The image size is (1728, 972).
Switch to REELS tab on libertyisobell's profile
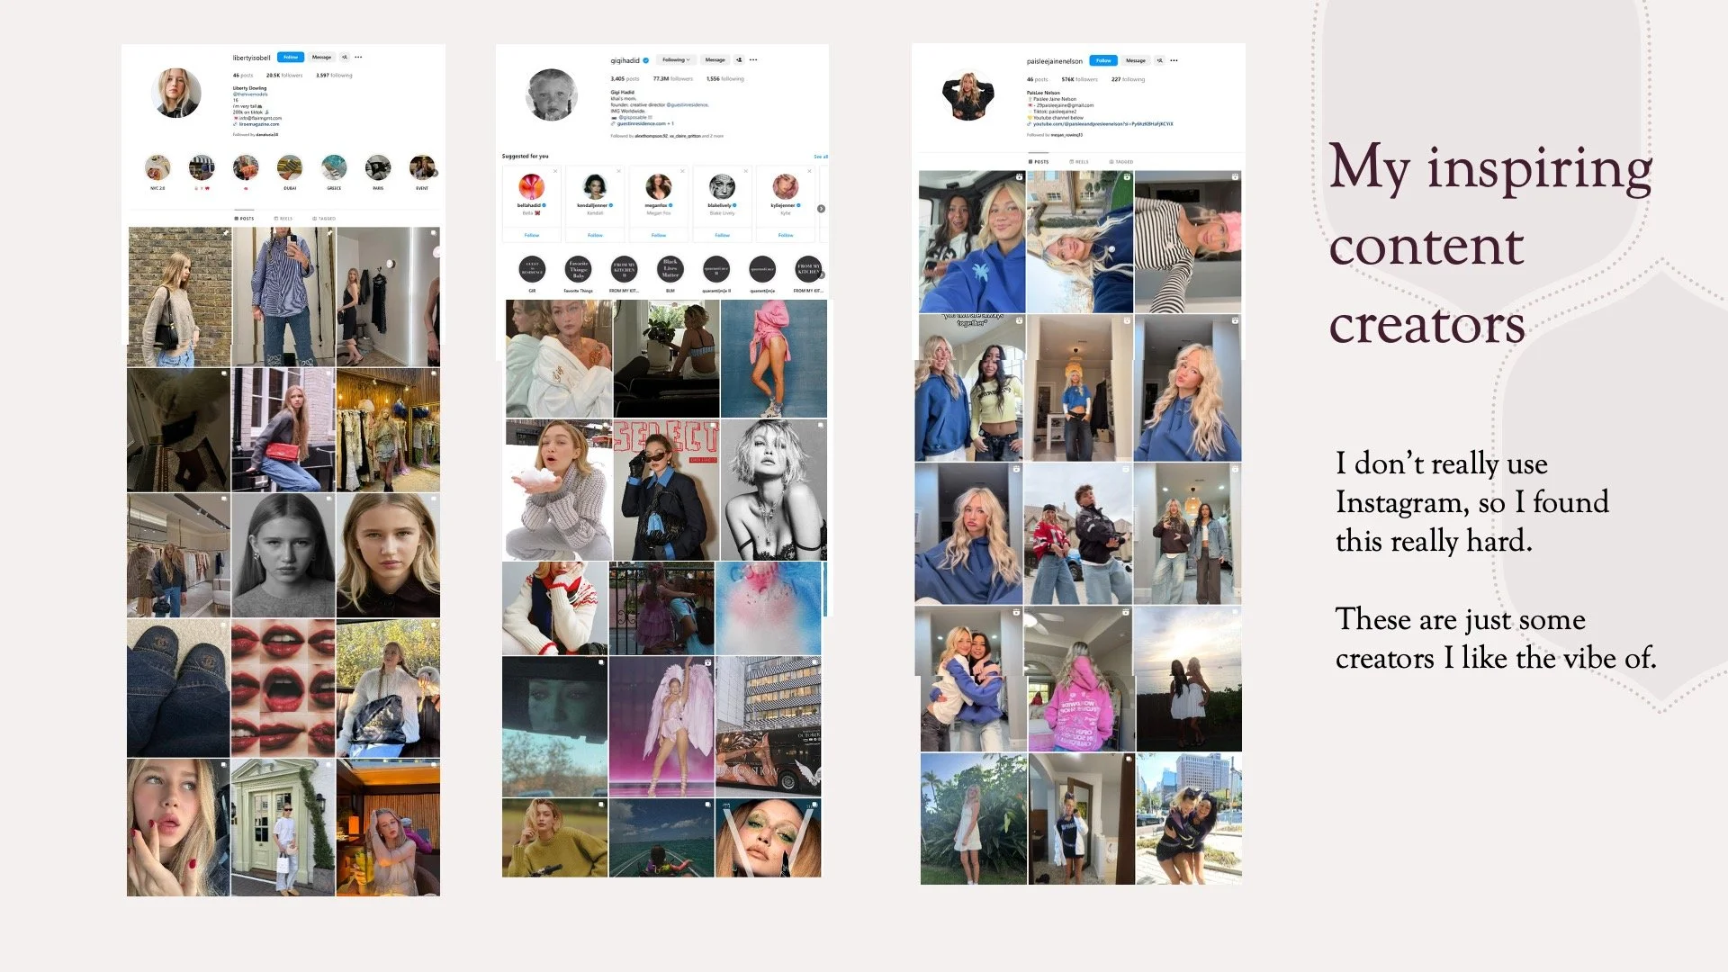click(x=283, y=219)
